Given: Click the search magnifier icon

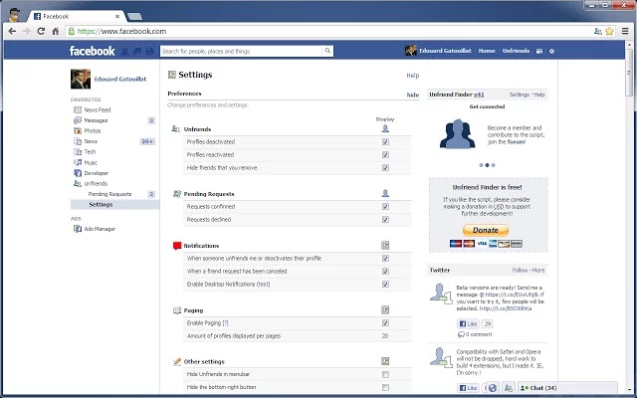Looking at the screenshot, I should [327, 51].
